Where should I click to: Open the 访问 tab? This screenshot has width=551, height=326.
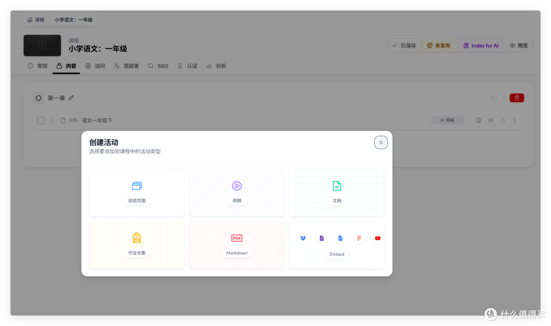95,66
